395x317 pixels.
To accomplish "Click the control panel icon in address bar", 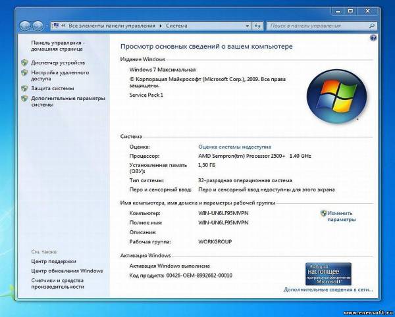I will pyautogui.click(x=56, y=26).
